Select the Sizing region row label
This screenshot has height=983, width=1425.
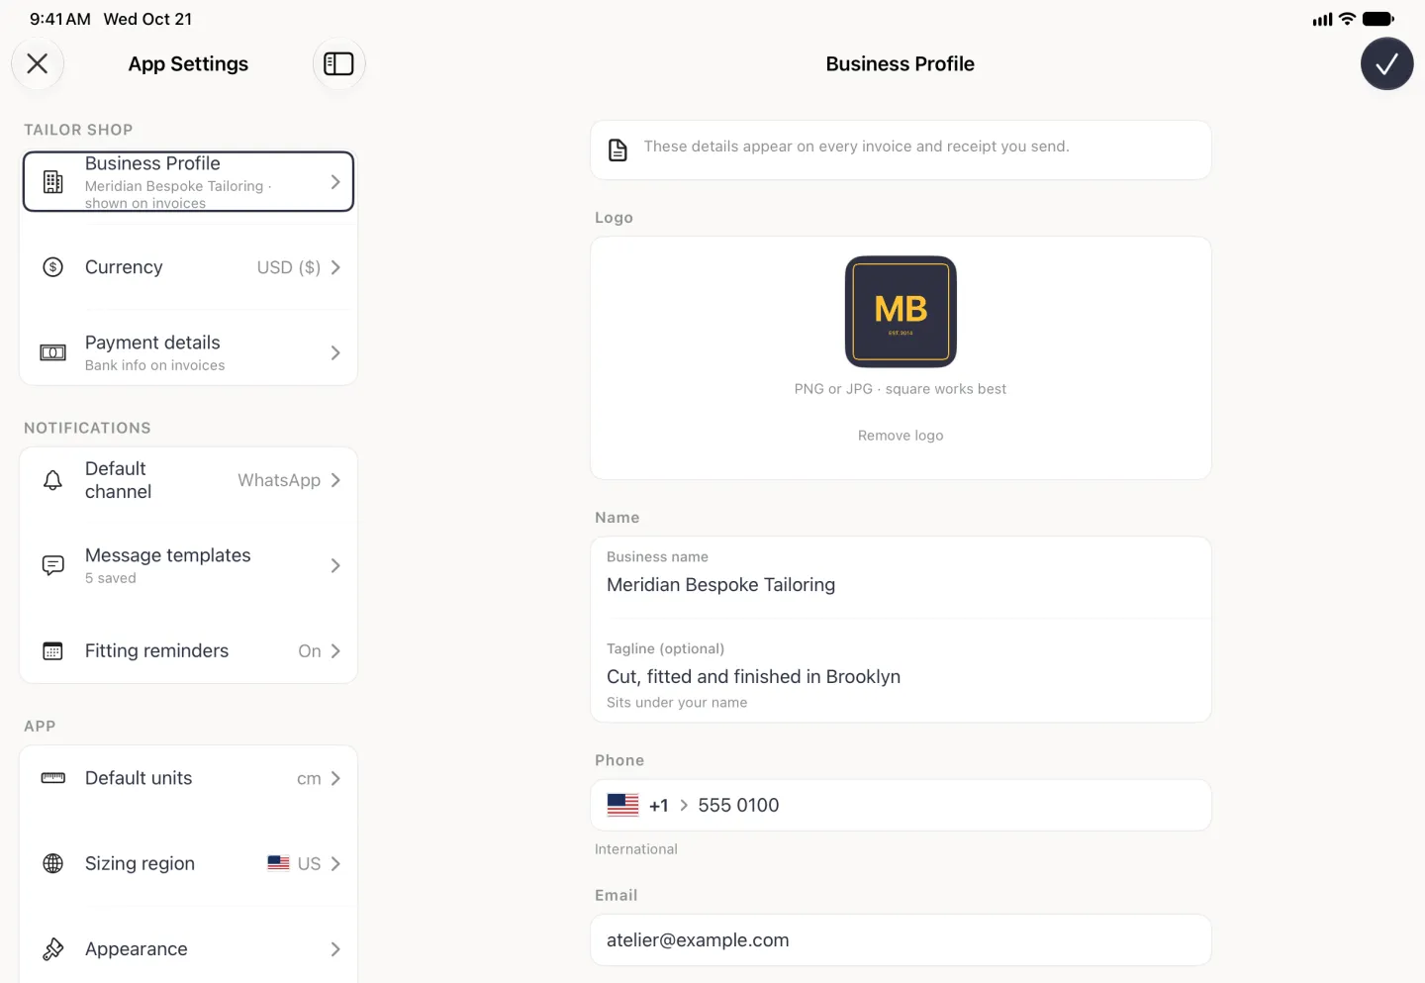point(140,863)
